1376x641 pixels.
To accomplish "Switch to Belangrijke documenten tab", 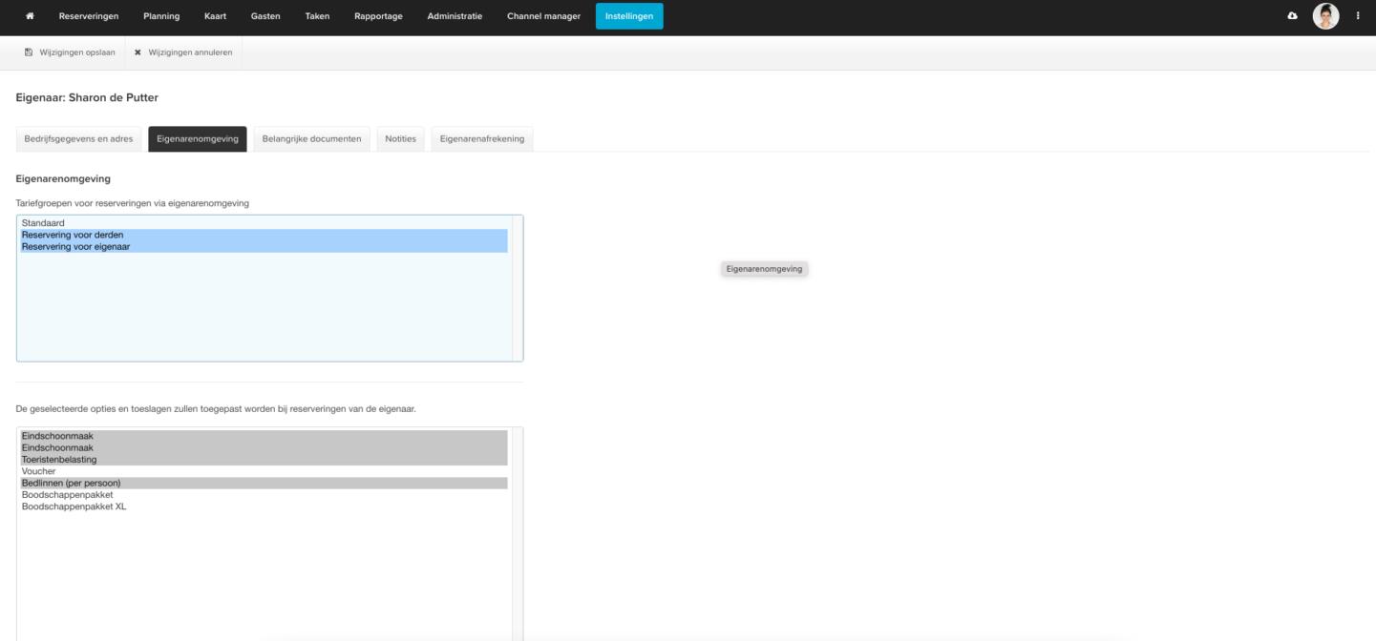I will pos(311,139).
